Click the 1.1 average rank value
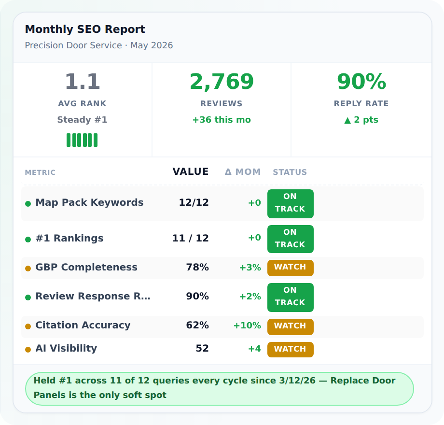The image size is (444, 425). [83, 82]
